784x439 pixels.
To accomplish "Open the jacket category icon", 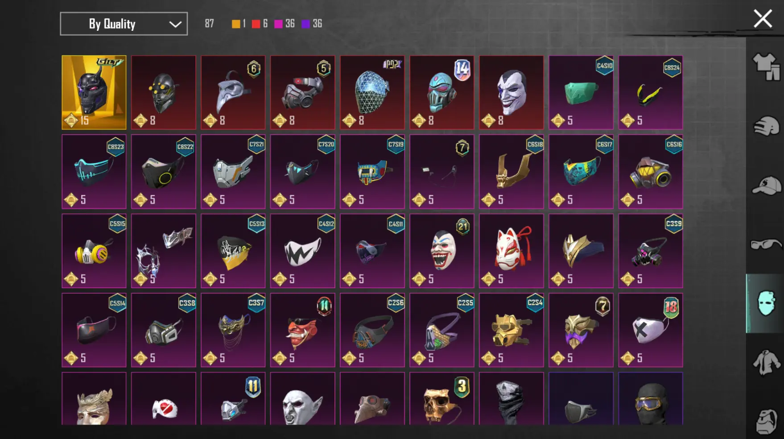I will pyautogui.click(x=766, y=362).
